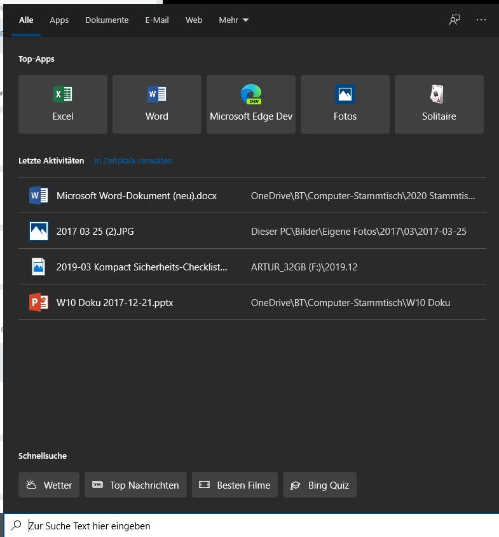Click the magnifier icon in search box
Viewport: 499px width, 537px height.
pyautogui.click(x=16, y=526)
